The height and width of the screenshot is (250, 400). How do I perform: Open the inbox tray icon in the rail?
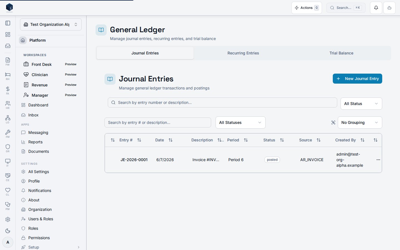point(8,46)
